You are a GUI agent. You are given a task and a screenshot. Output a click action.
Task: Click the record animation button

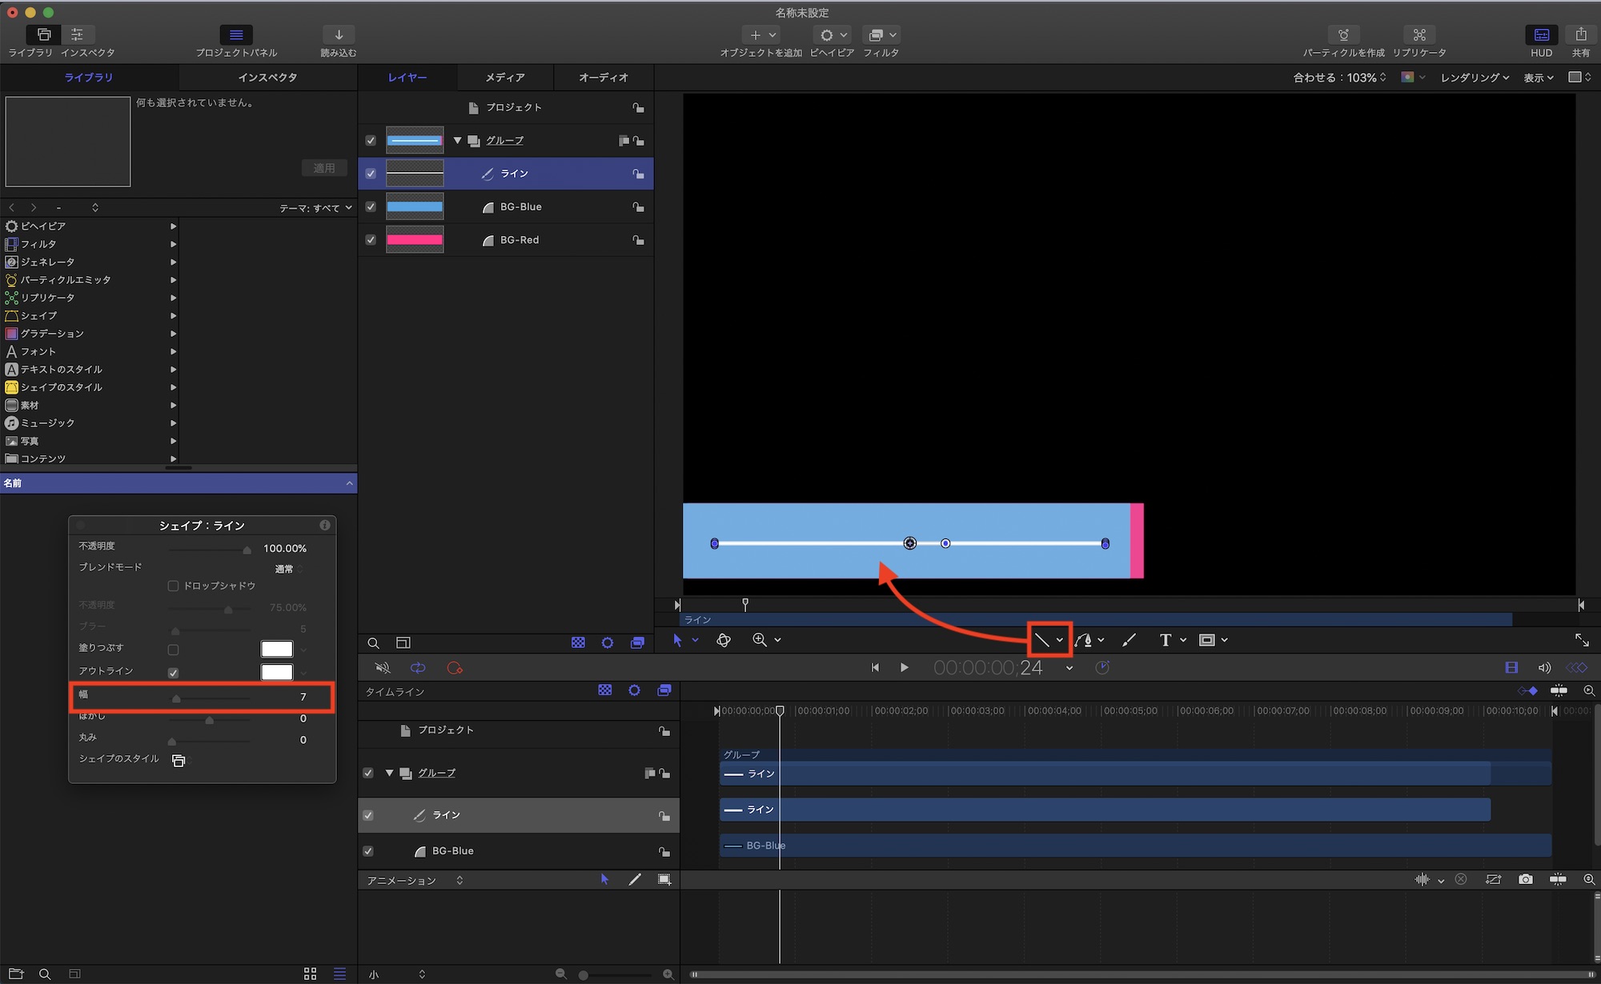coord(455,668)
